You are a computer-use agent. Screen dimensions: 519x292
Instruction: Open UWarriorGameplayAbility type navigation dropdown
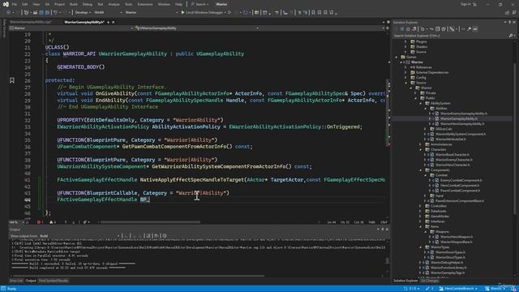(197, 28)
